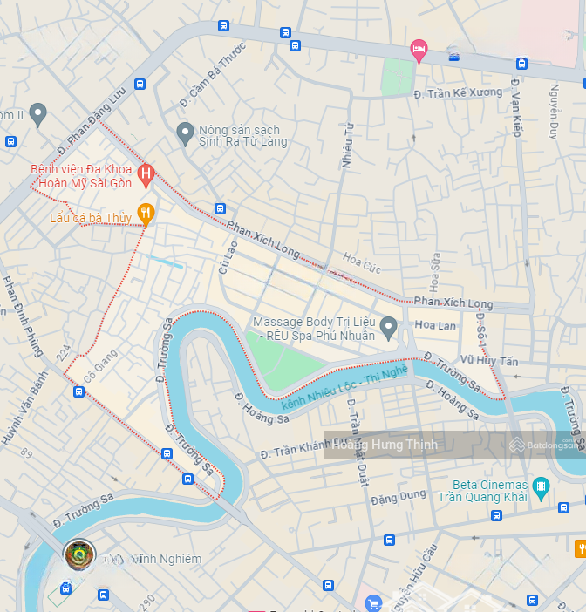Click the blue shopping cart marker
This screenshot has width=586, height=612.
tap(373, 603)
